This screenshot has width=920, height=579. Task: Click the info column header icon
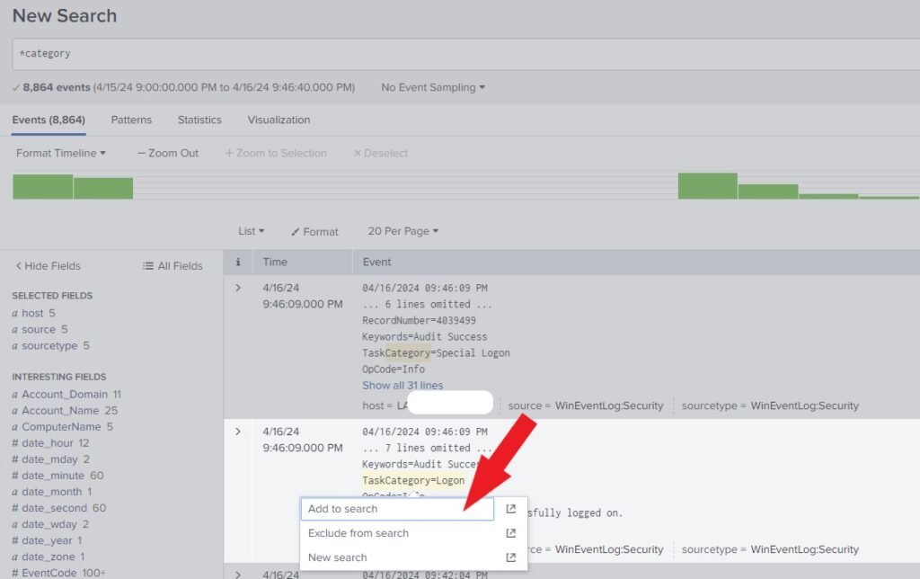pos(237,262)
